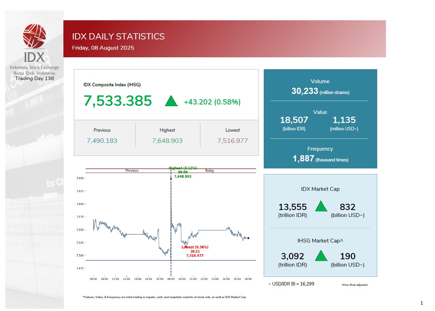Click the '(million shares)' unit text

coord(334,93)
